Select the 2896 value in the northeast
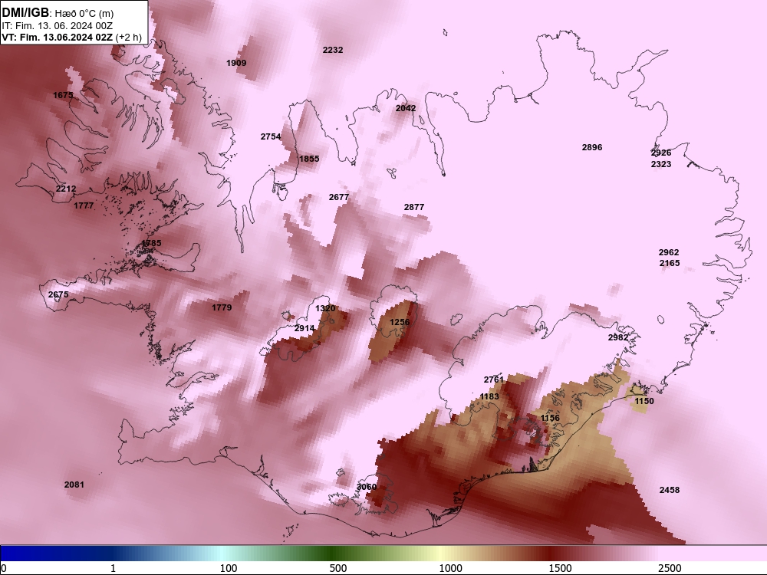 [x=592, y=147]
